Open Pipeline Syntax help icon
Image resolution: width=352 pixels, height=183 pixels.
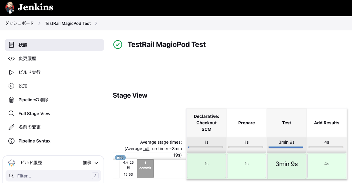click(11, 141)
